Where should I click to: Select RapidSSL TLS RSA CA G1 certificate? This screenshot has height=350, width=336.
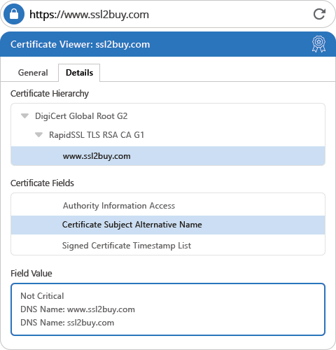[97, 135]
